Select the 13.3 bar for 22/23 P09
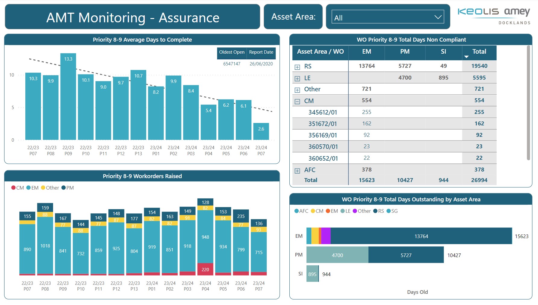538x305 pixels. pos(68,96)
